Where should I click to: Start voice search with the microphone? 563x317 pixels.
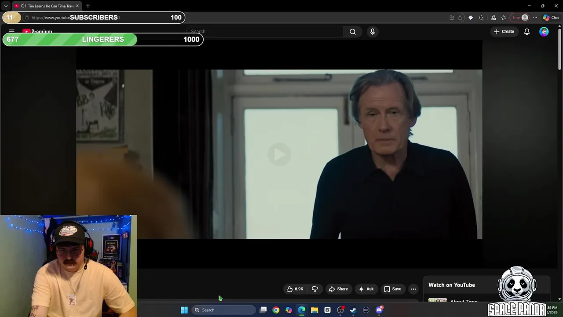(x=373, y=31)
